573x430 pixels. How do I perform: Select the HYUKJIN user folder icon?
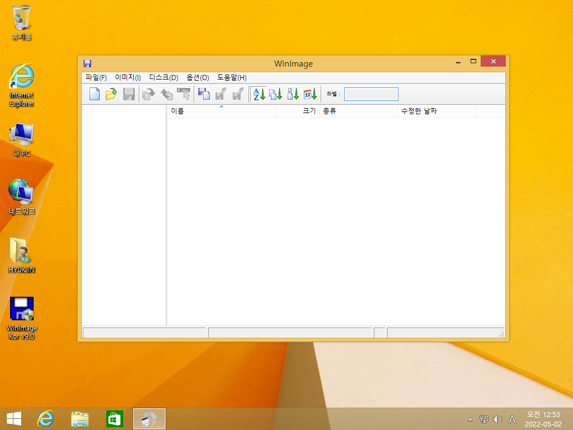point(22,255)
